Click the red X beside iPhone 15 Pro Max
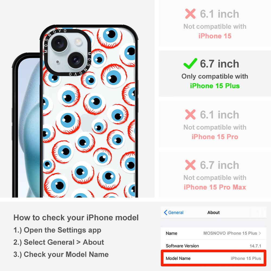 [x=190, y=165]
